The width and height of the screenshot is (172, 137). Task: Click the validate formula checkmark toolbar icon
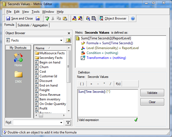47,18
